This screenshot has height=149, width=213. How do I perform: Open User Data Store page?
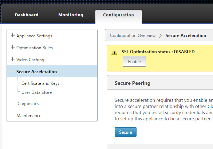(36, 92)
